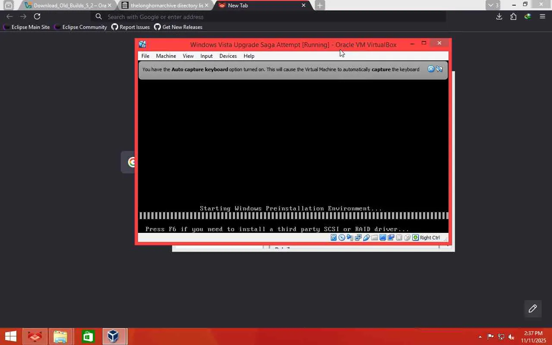The width and height of the screenshot is (552, 345).
Task: Open the browser Extensions menu
Action: (x=513, y=16)
